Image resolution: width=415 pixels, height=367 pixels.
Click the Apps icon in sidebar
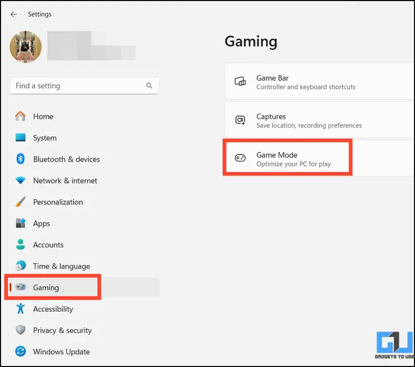click(20, 223)
